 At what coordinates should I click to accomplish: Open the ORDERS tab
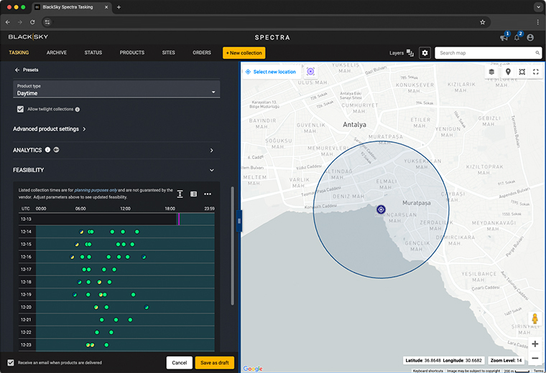pyautogui.click(x=202, y=53)
